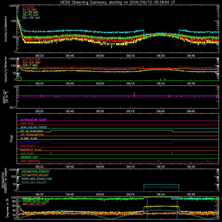Viewport: 222px width, 222px height.
Task: Click the 06:15 tick under the GOES panel
Action: [130, 111]
